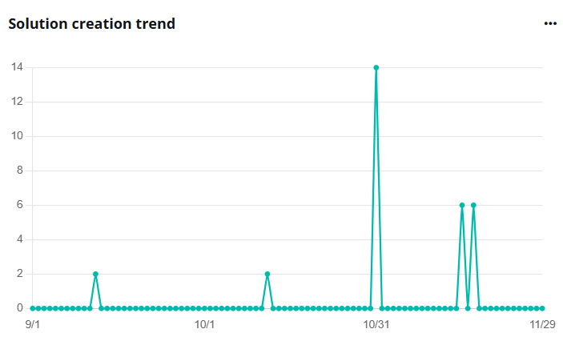563x337 pixels.
Task: Click the 8 y-axis label
Action: [19, 171]
